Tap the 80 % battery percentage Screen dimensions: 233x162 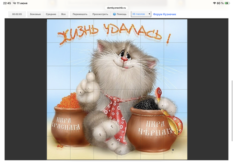[220, 3]
